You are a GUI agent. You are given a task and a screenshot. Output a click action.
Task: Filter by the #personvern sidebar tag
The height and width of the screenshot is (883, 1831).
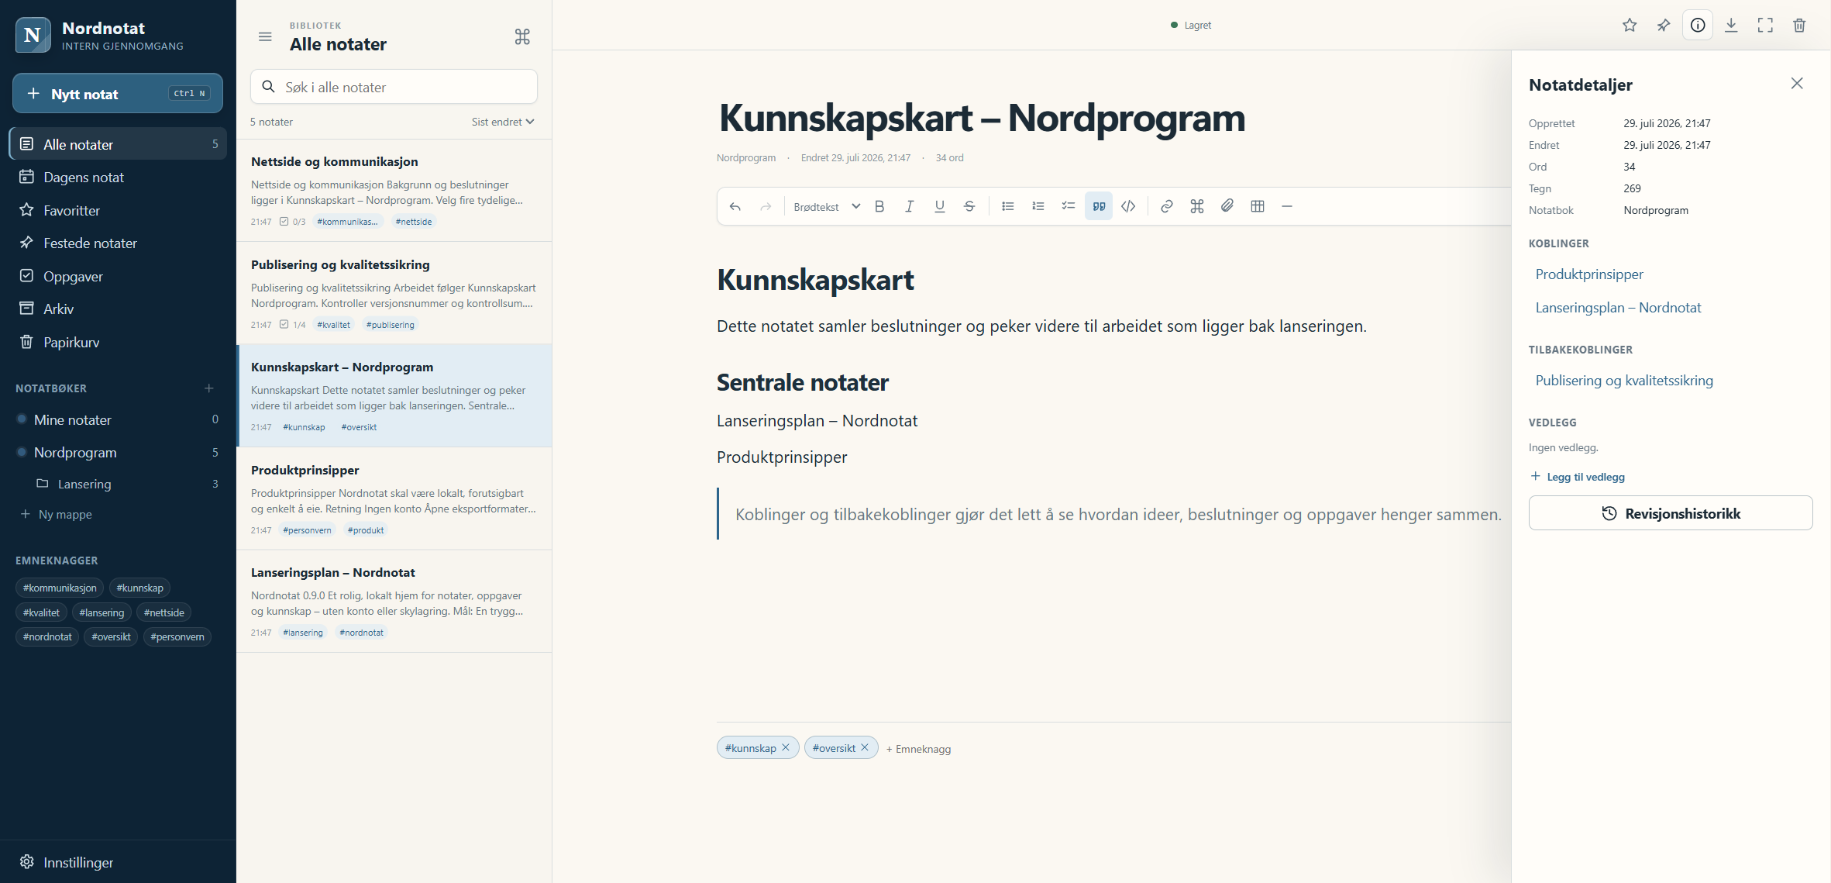(x=177, y=636)
